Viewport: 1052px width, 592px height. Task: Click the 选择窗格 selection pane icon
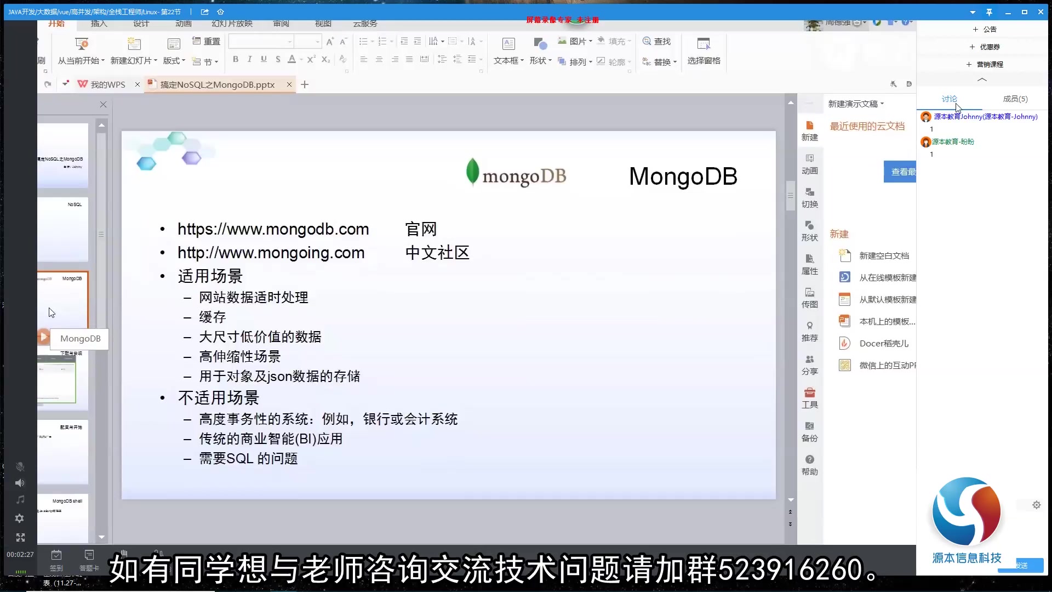[x=704, y=44]
